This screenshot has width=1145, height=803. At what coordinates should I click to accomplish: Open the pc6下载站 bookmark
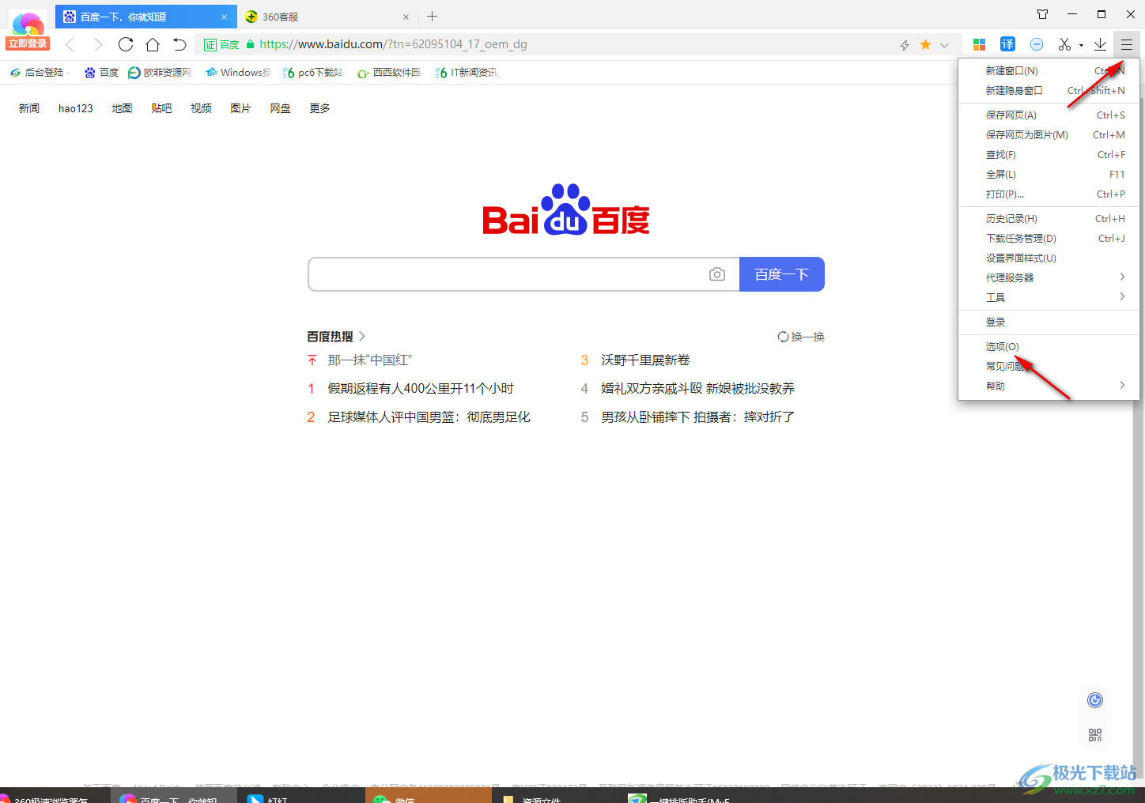[x=313, y=72]
